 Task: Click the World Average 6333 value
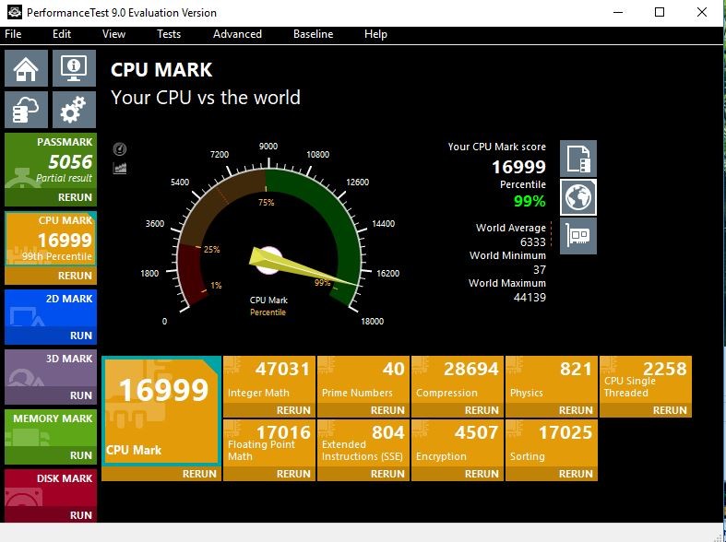point(533,242)
